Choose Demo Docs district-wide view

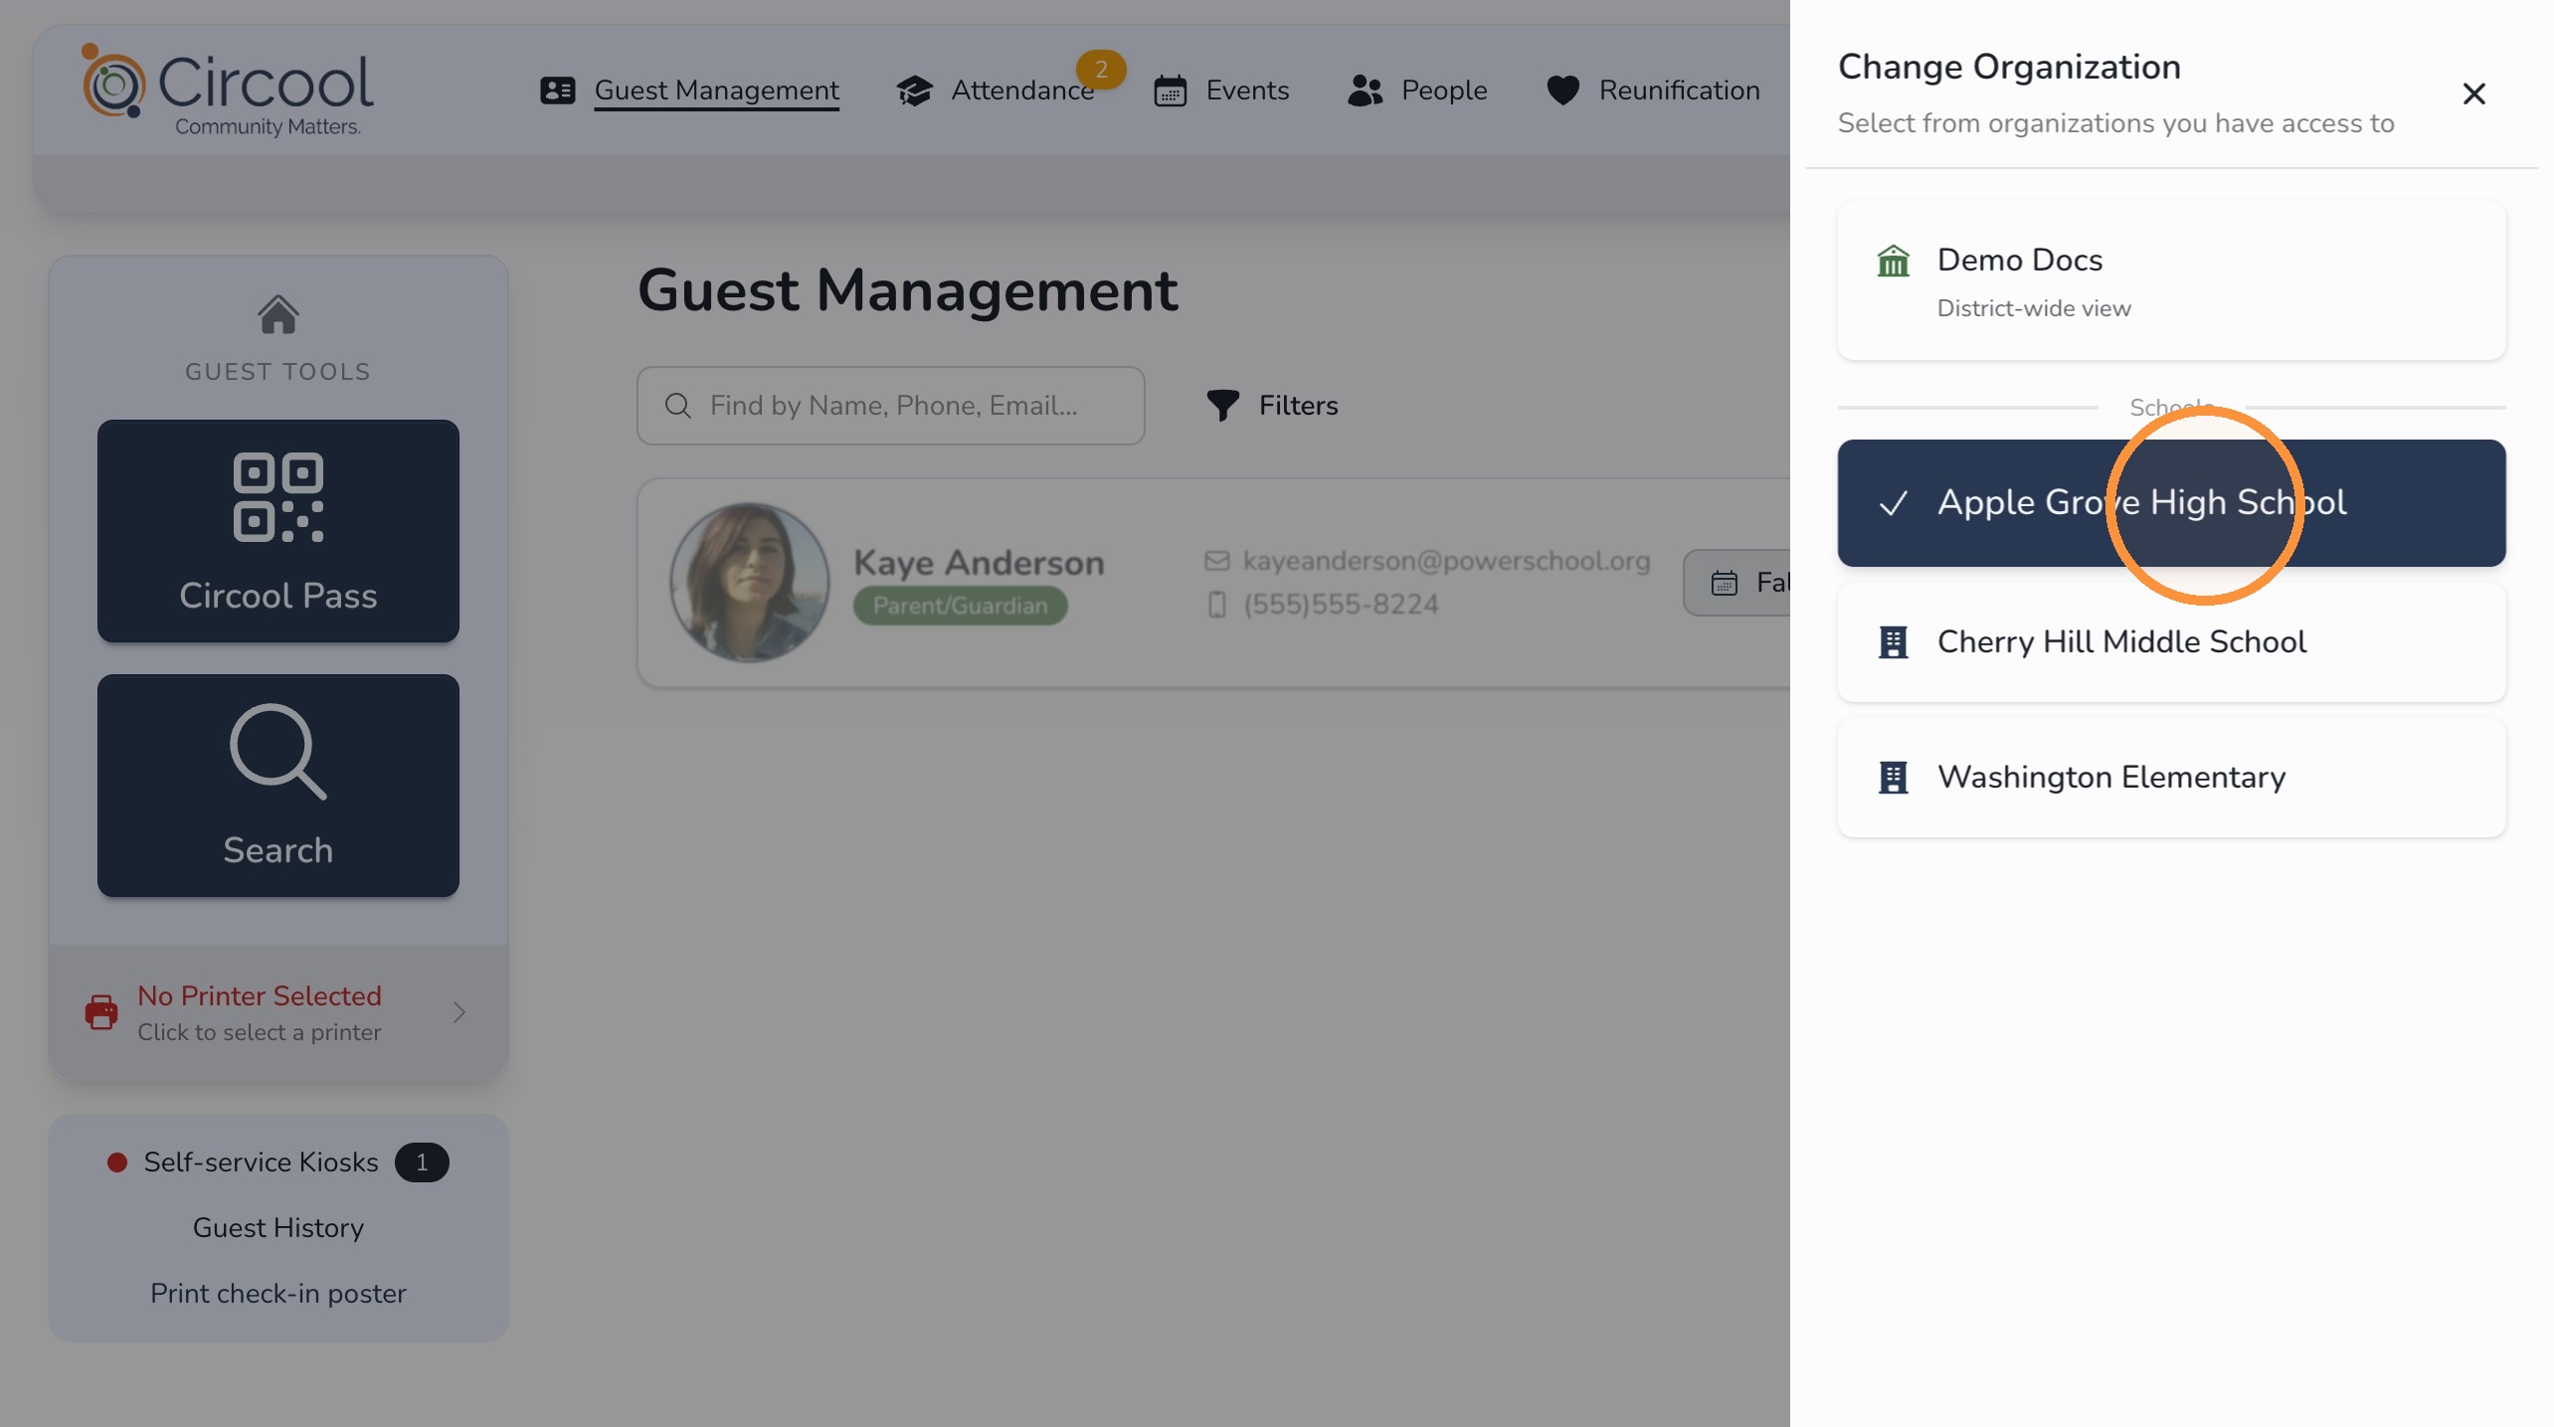[x=2171, y=281]
